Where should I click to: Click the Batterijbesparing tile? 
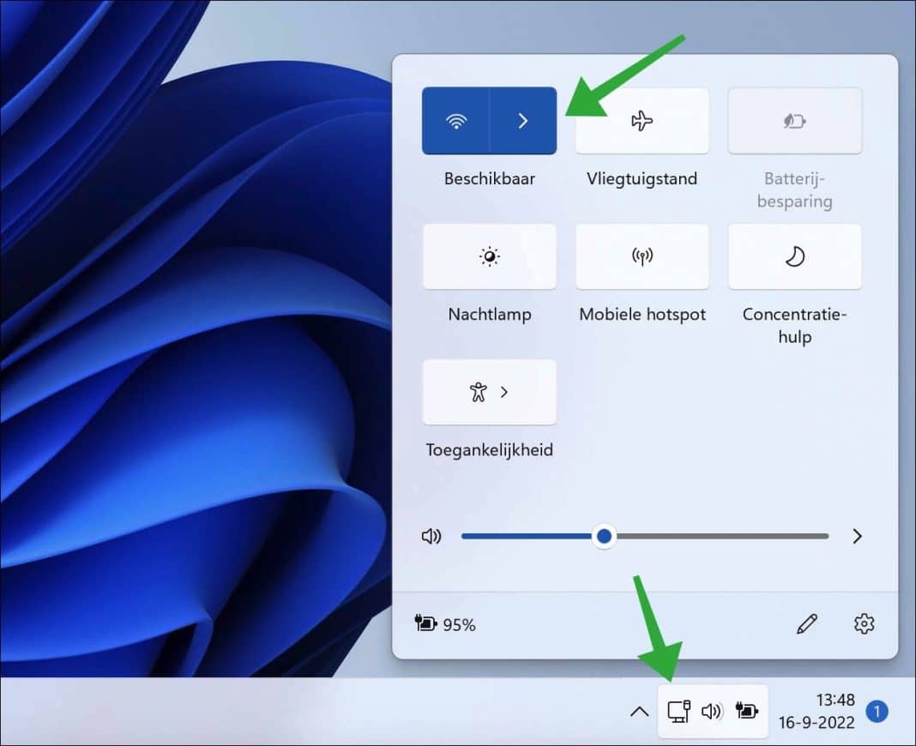(794, 121)
